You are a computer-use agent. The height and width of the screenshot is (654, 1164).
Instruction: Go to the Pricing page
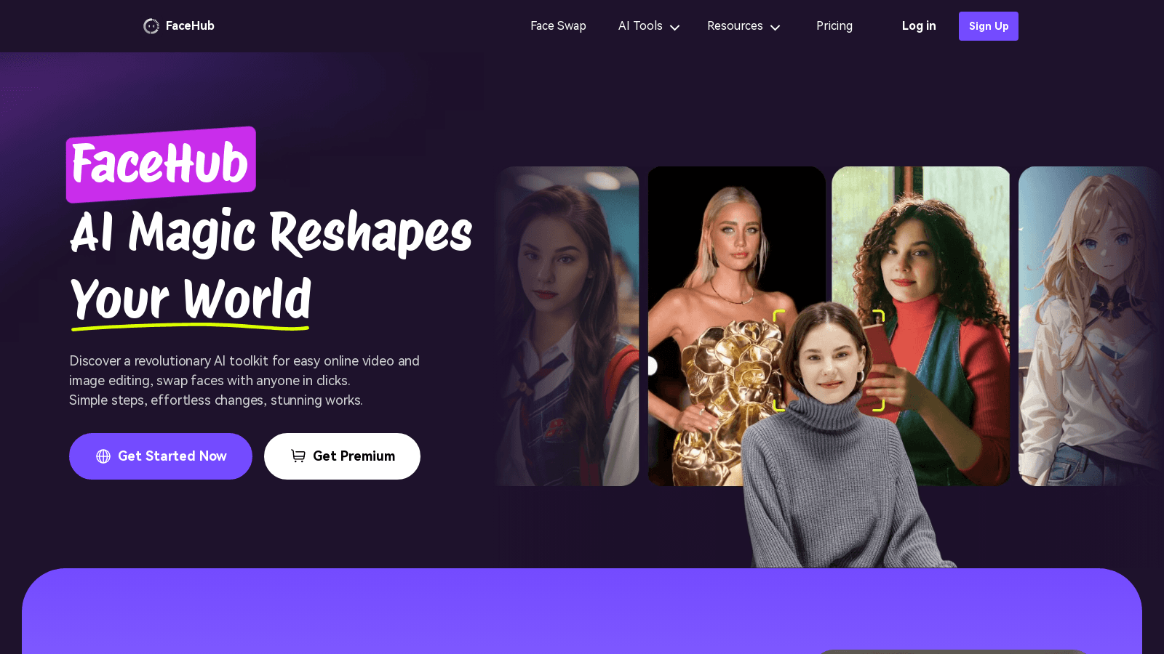pyautogui.click(x=834, y=26)
